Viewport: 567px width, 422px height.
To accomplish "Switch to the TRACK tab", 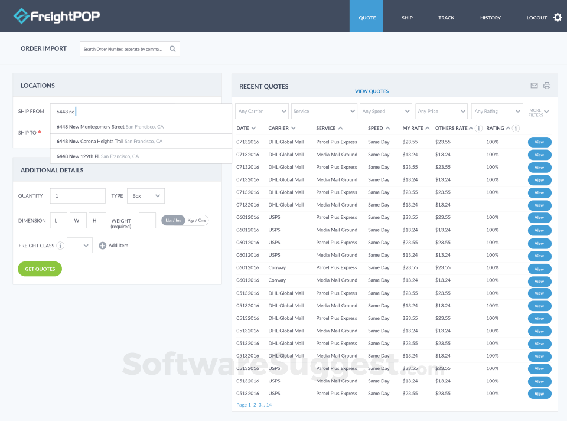I will pyautogui.click(x=446, y=18).
